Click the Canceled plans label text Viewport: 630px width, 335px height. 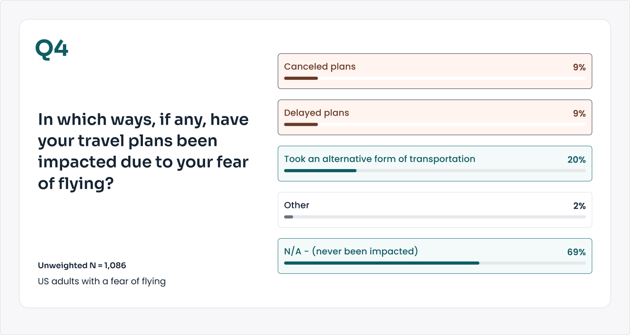click(320, 66)
